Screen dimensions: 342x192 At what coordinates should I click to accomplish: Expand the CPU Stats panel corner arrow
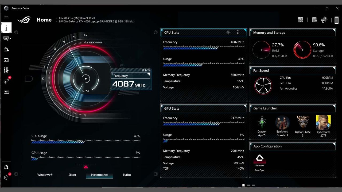click(x=245, y=30)
